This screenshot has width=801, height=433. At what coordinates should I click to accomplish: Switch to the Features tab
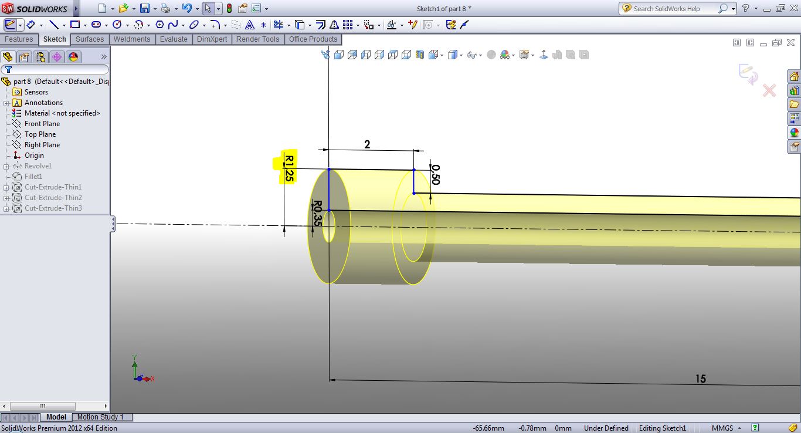(19, 39)
